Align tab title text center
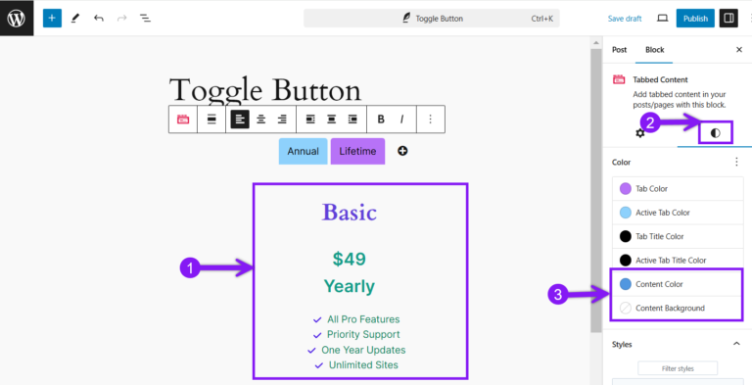The height and width of the screenshot is (385, 752). pos(331,120)
